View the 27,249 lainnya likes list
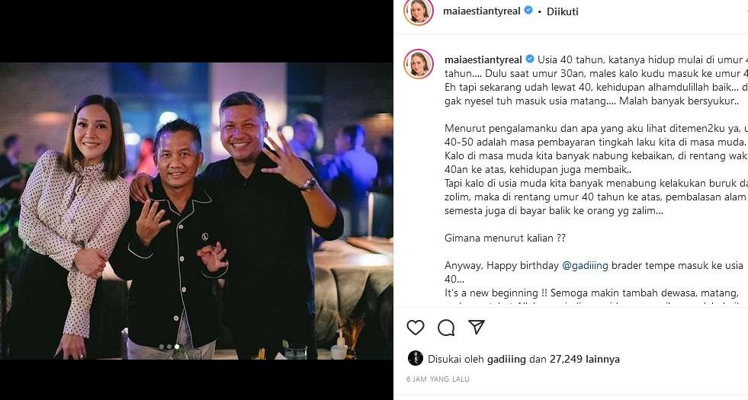 click(584, 359)
